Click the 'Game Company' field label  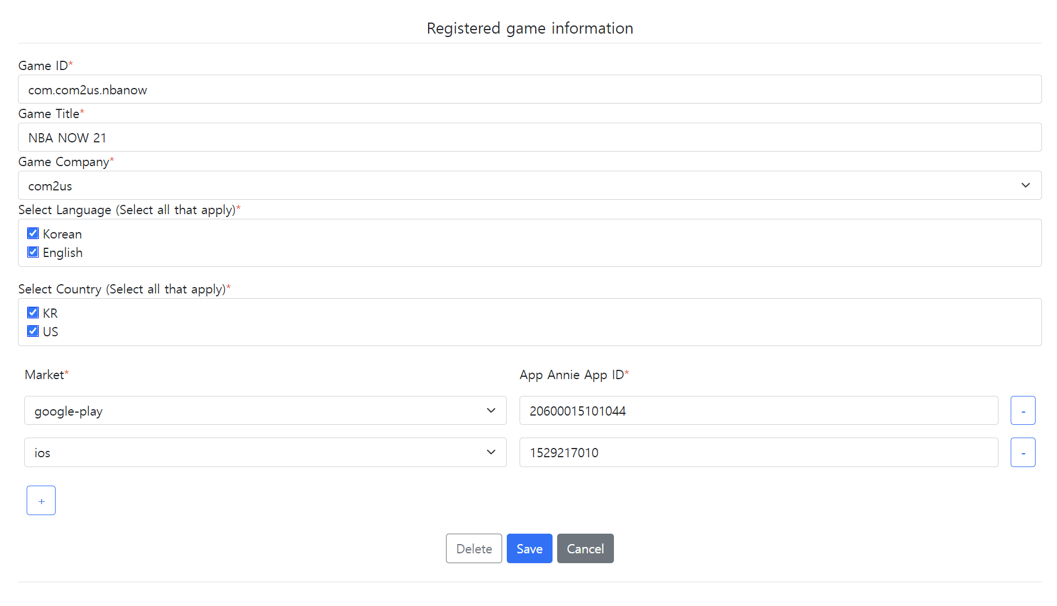pyautogui.click(x=64, y=162)
